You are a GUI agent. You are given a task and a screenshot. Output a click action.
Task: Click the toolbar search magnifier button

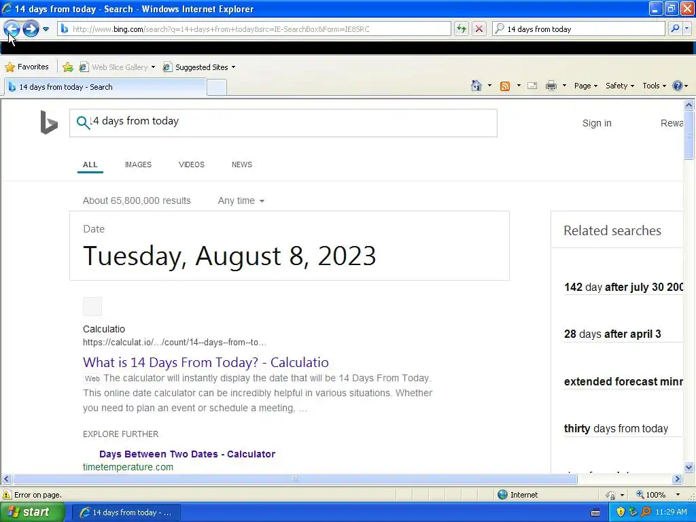(675, 29)
